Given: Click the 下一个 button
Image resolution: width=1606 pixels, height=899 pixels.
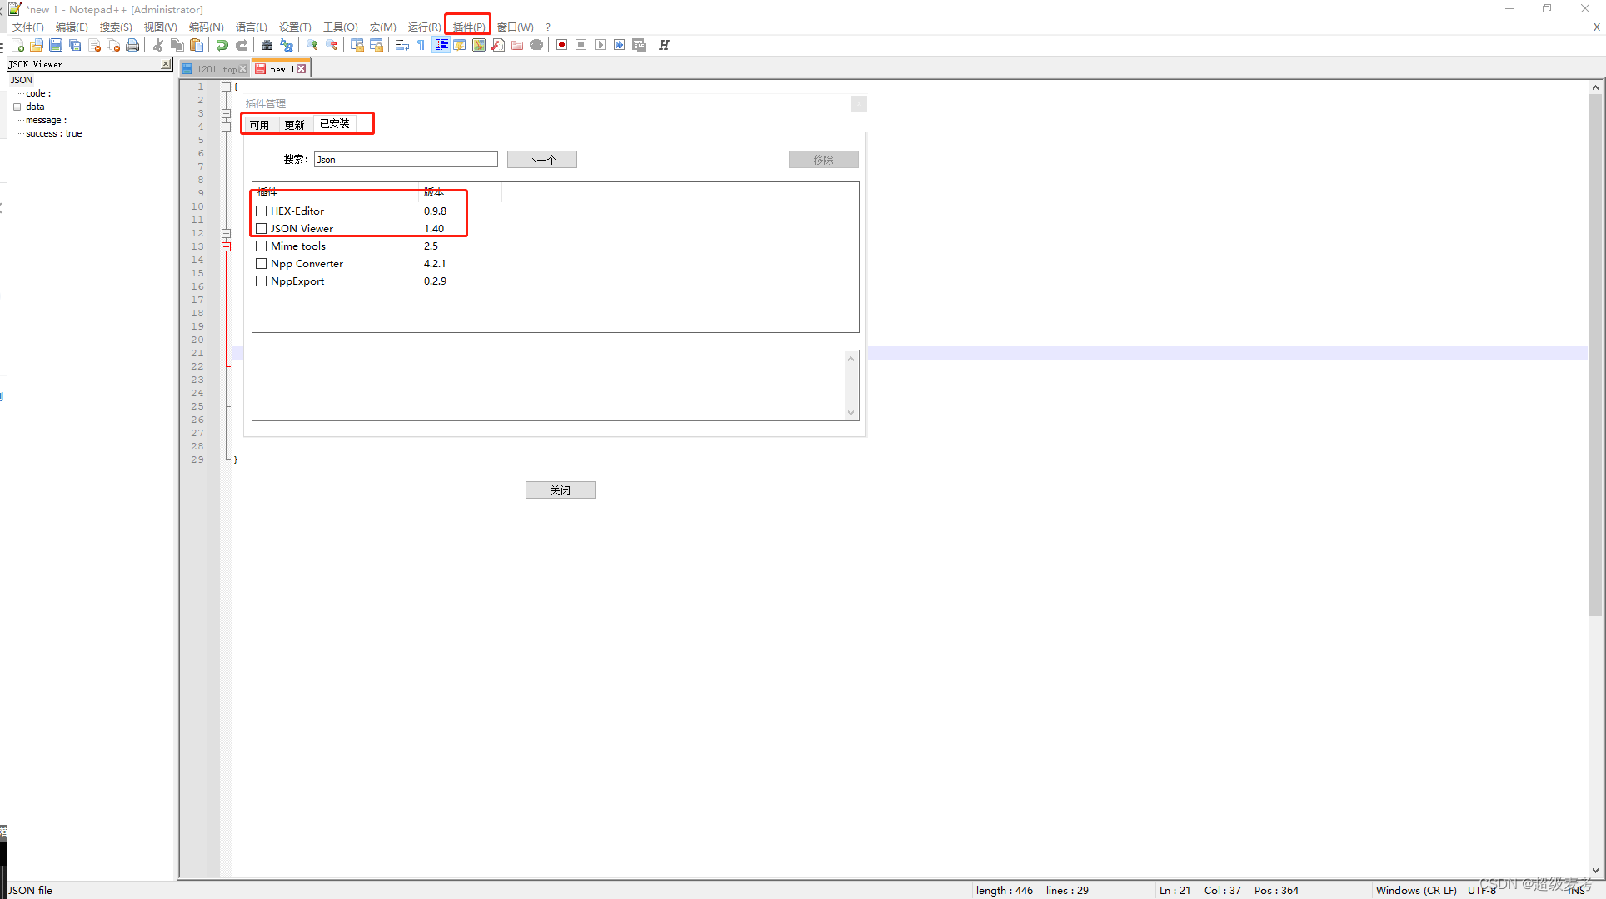Looking at the screenshot, I should 541,160.
